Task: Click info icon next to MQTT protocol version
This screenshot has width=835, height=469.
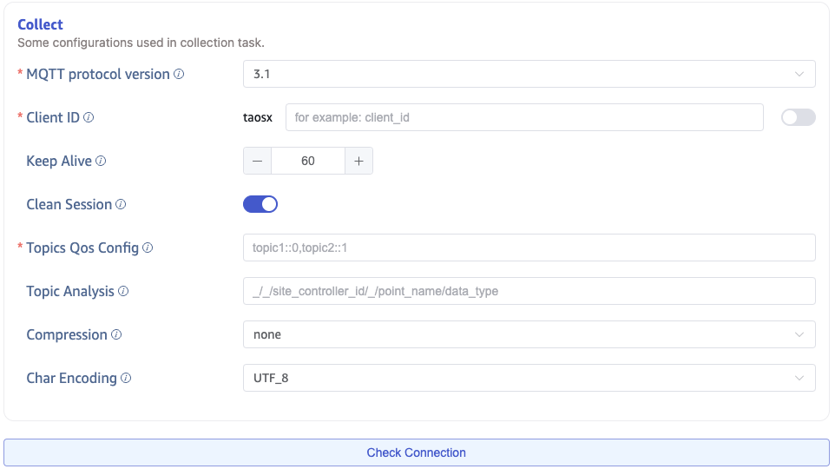Action: [179, 75]
